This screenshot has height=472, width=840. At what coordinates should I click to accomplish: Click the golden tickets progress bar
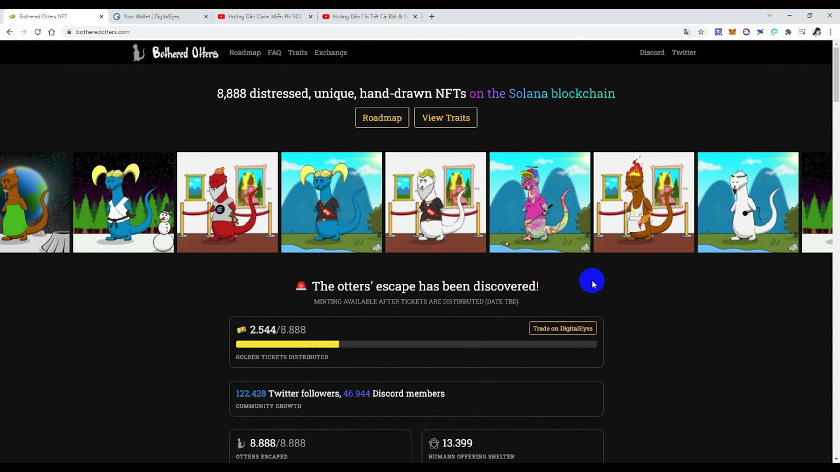point(416,344)
